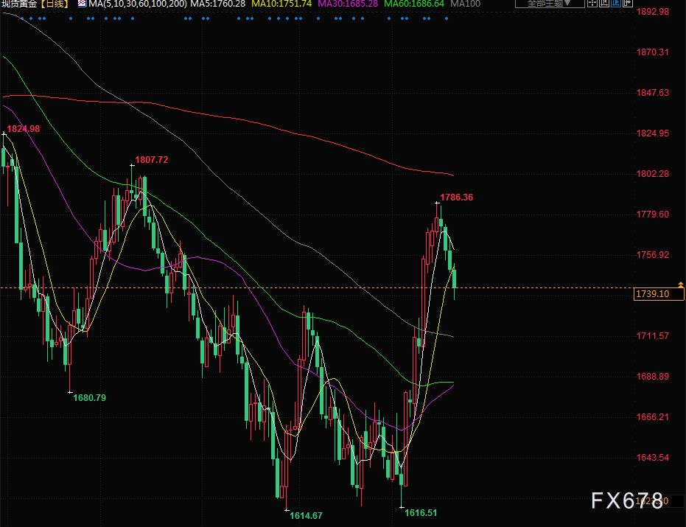Open the MA(5,10,30,60,100,200) indicator settings
Screen dimensions: 686x527
point(137,4)
